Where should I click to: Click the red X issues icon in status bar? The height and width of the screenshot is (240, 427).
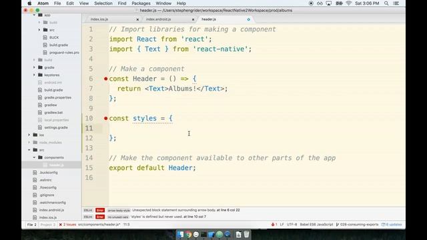point(61,225)
